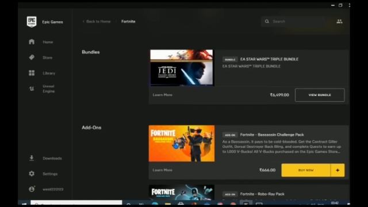Click the ₹666.00 add-on price
368x207 pixels.
pyautogui.click(x=267, y=170)
